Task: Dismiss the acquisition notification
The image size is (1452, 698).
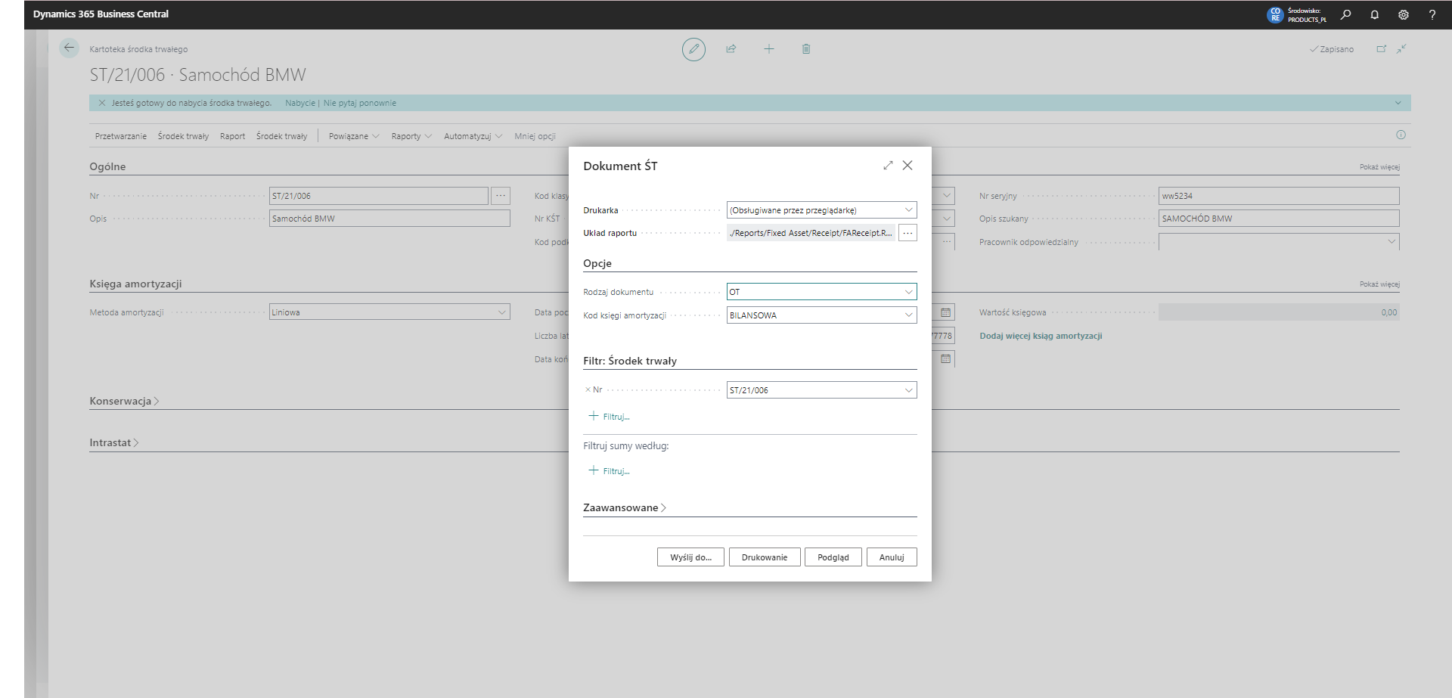Action: pos(102,103)
